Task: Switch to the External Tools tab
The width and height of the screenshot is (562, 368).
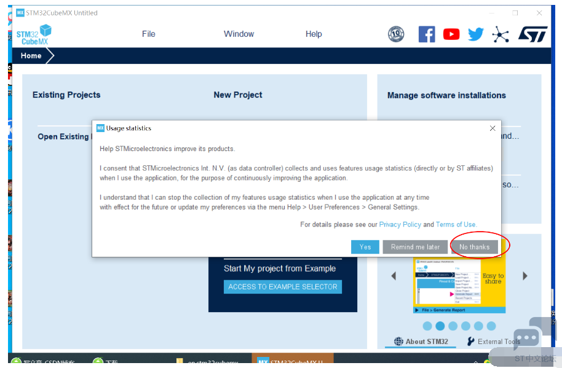Action: 494,342
